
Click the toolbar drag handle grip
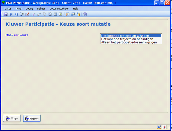pos(2,14)
